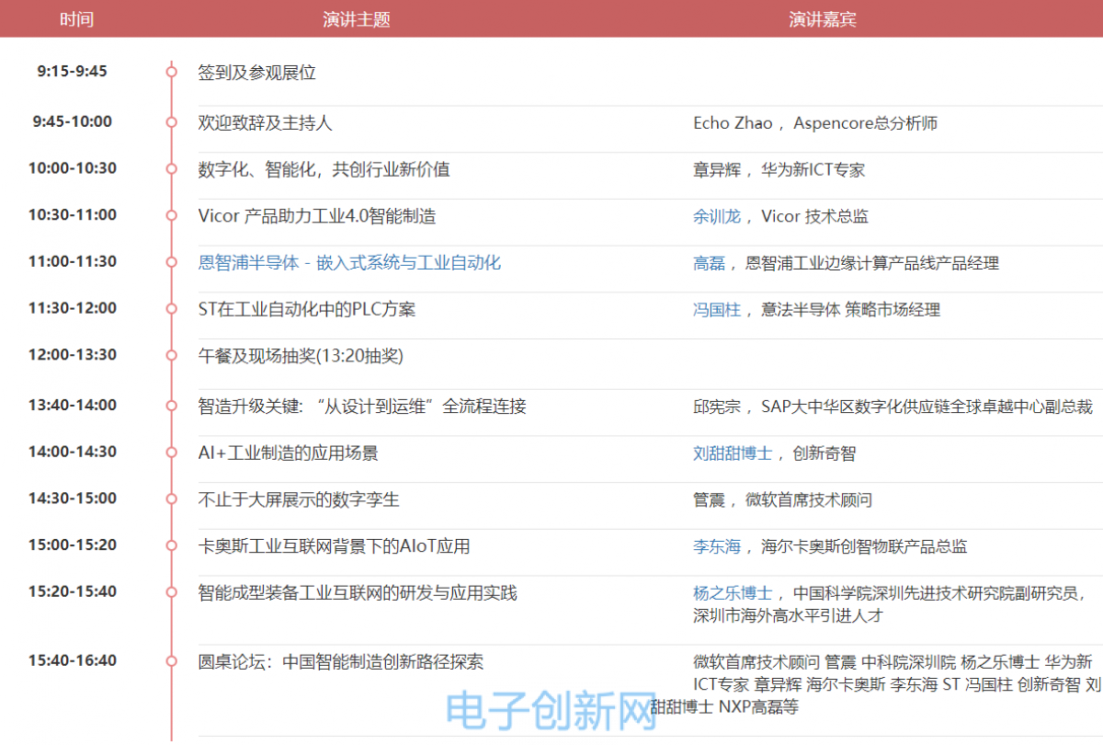Image resolution: width=1103 pixels, height=745 pixels.
Task: Select the topic 智能成型装备工业互联网的研发与应用实践
Action: [x=358, y=593]
